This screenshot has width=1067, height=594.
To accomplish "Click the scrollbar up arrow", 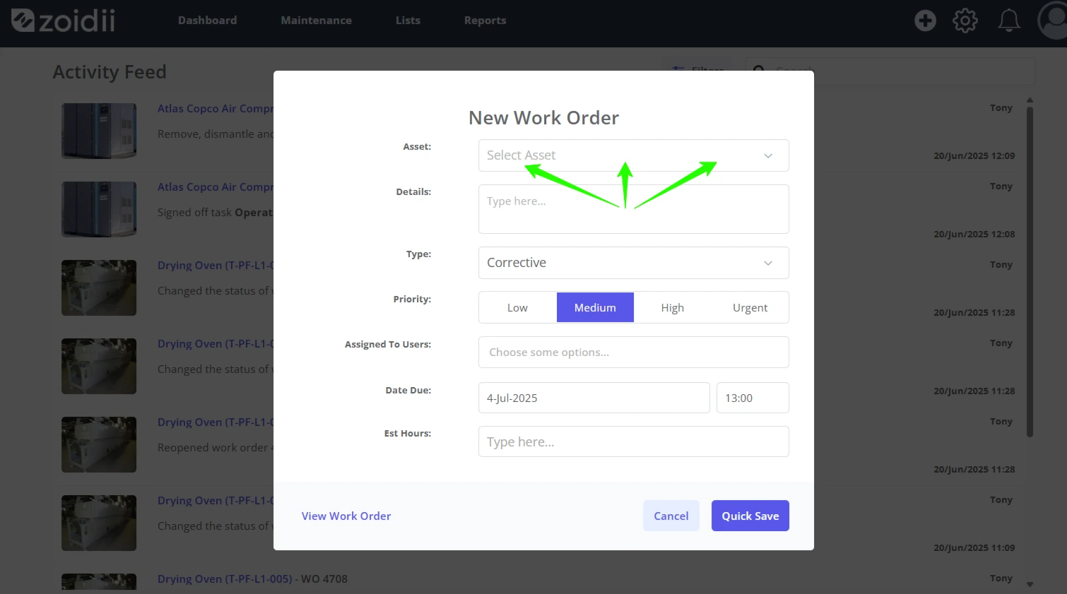I will [x=1030, y=100].
